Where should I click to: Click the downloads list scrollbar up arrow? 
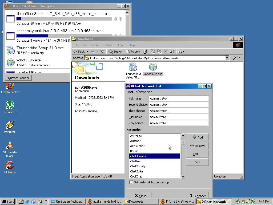pyautogui.click(x=127, y=12)
